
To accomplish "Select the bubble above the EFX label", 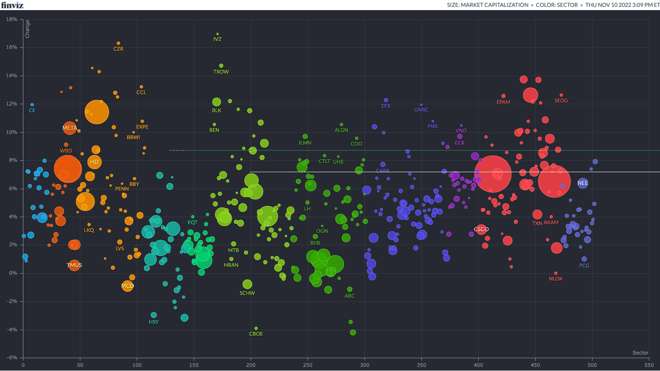I will tap(386, 100).
